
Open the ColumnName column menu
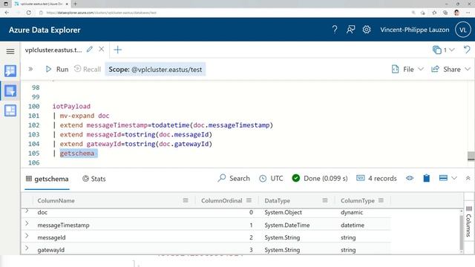(186, 200)
